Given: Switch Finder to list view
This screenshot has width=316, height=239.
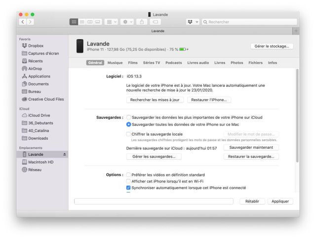Looking at the screenshot, I should click(x=82, y=22).
